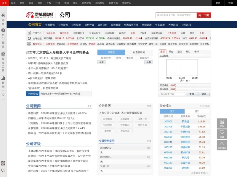Click 大宗交易 button in 公告日历

(x=125, y=131)
